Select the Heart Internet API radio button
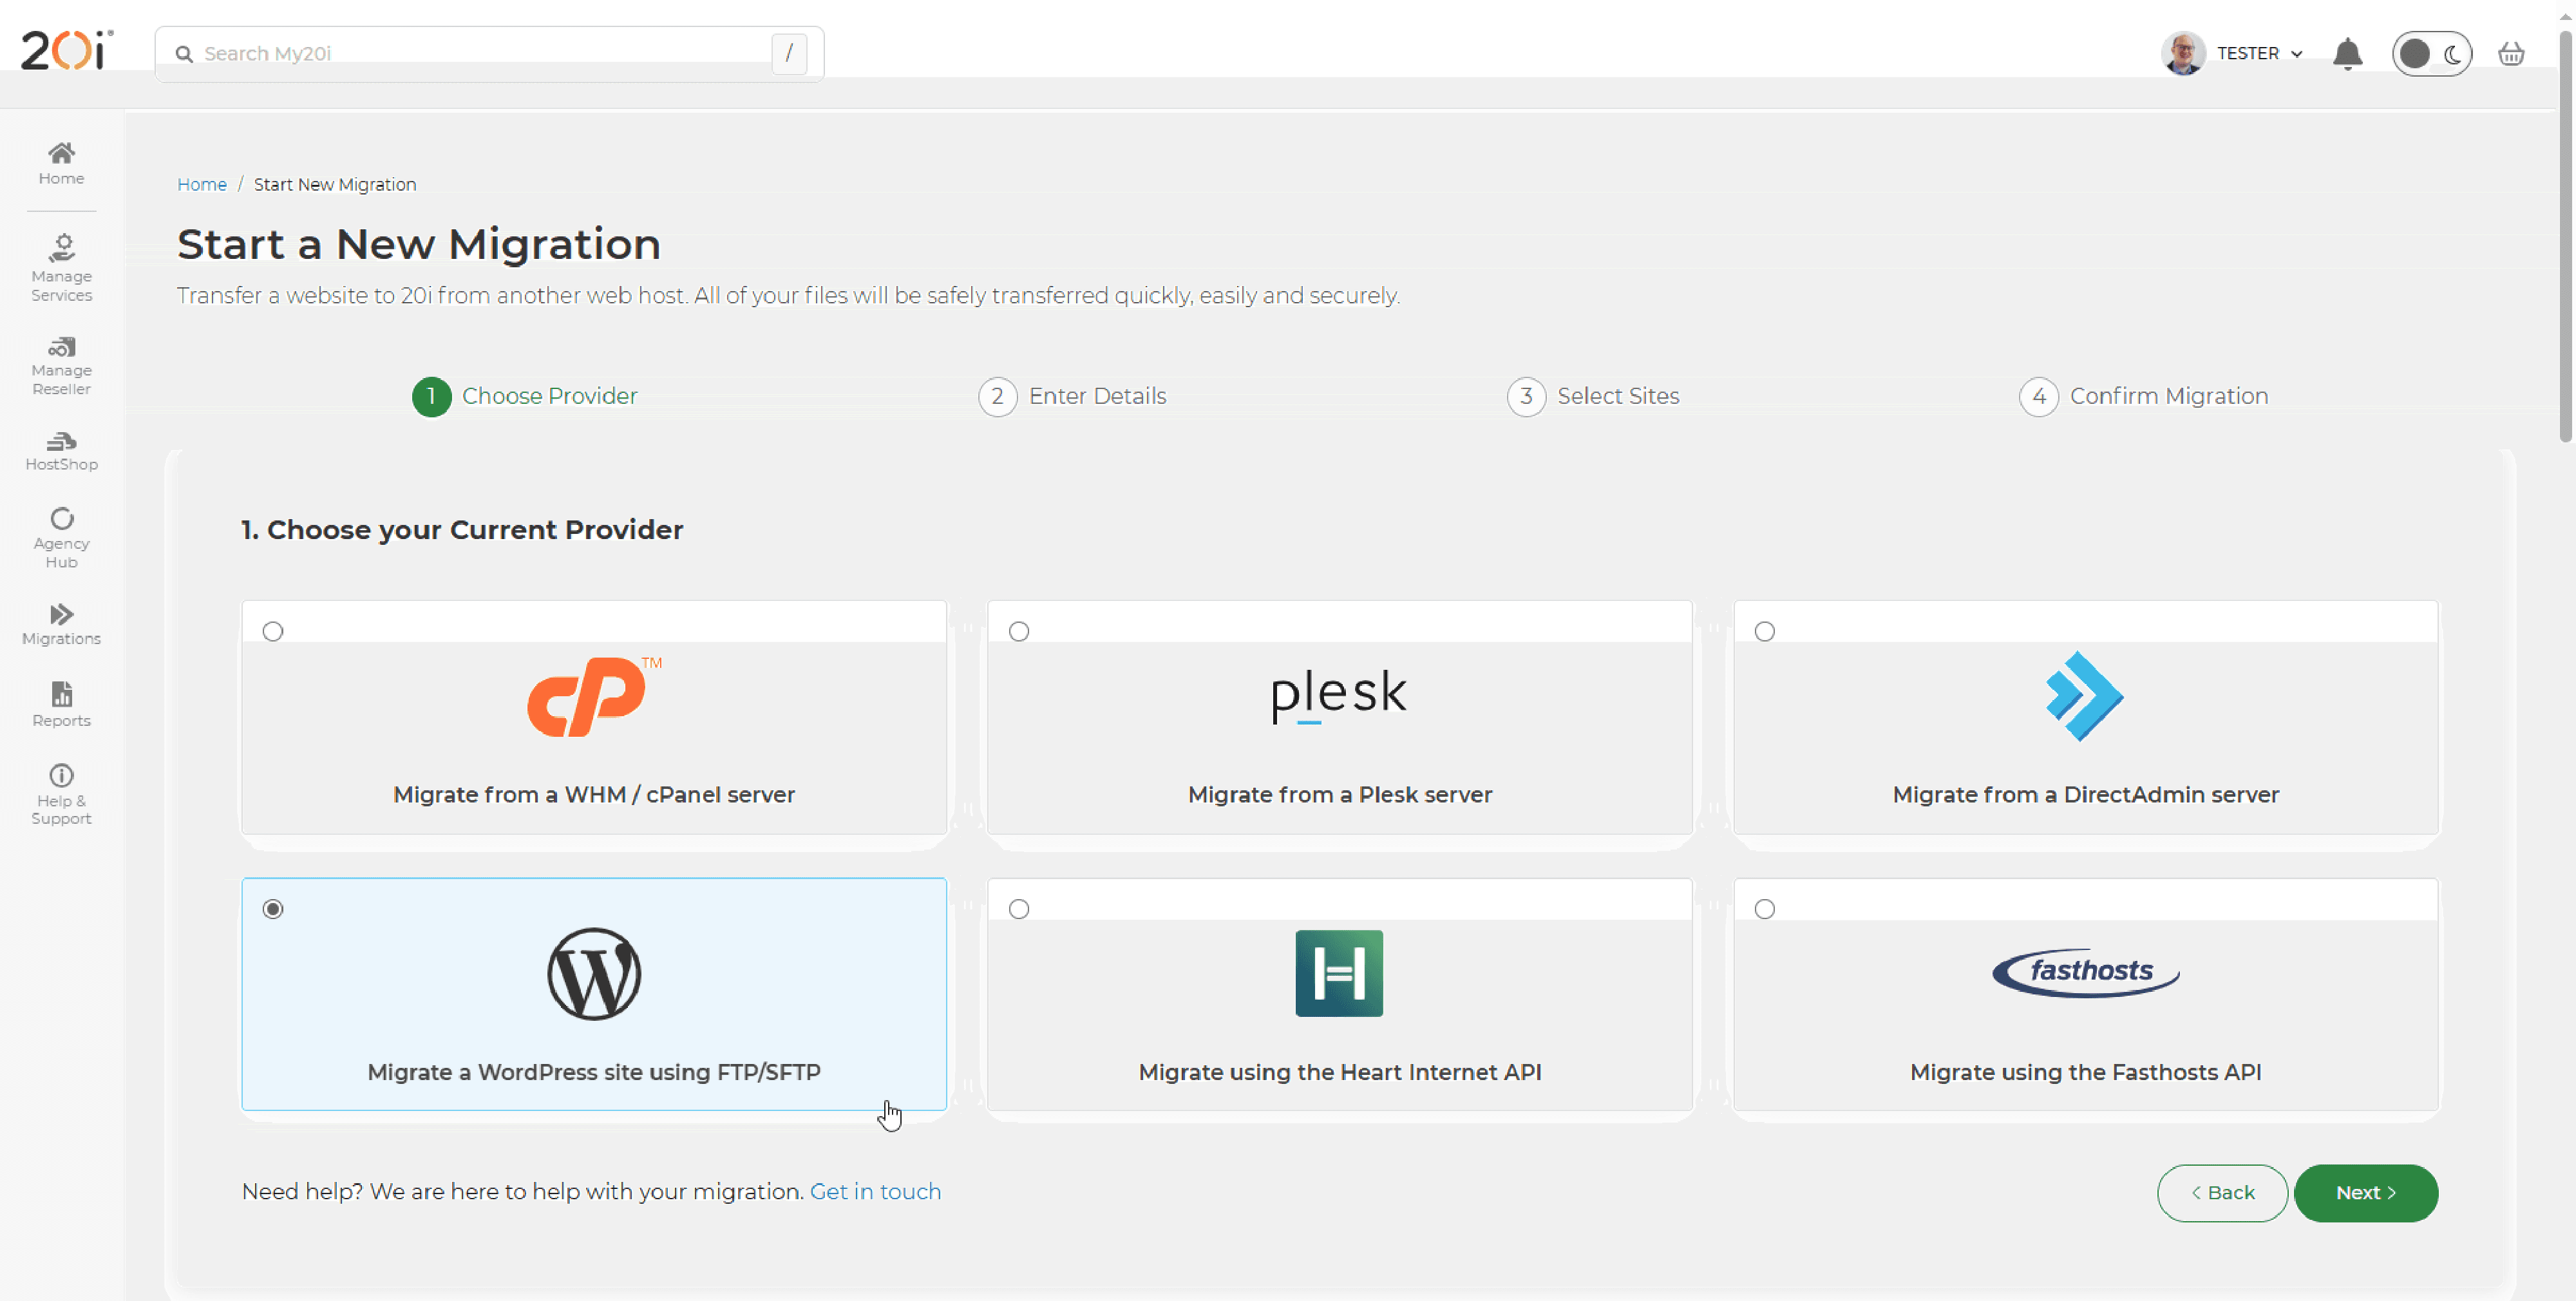 [1019, 909]
